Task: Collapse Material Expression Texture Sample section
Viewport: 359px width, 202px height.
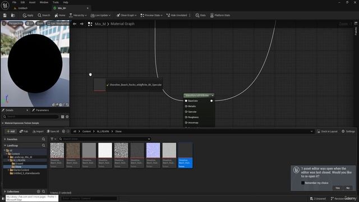Action: click(3, 123)
